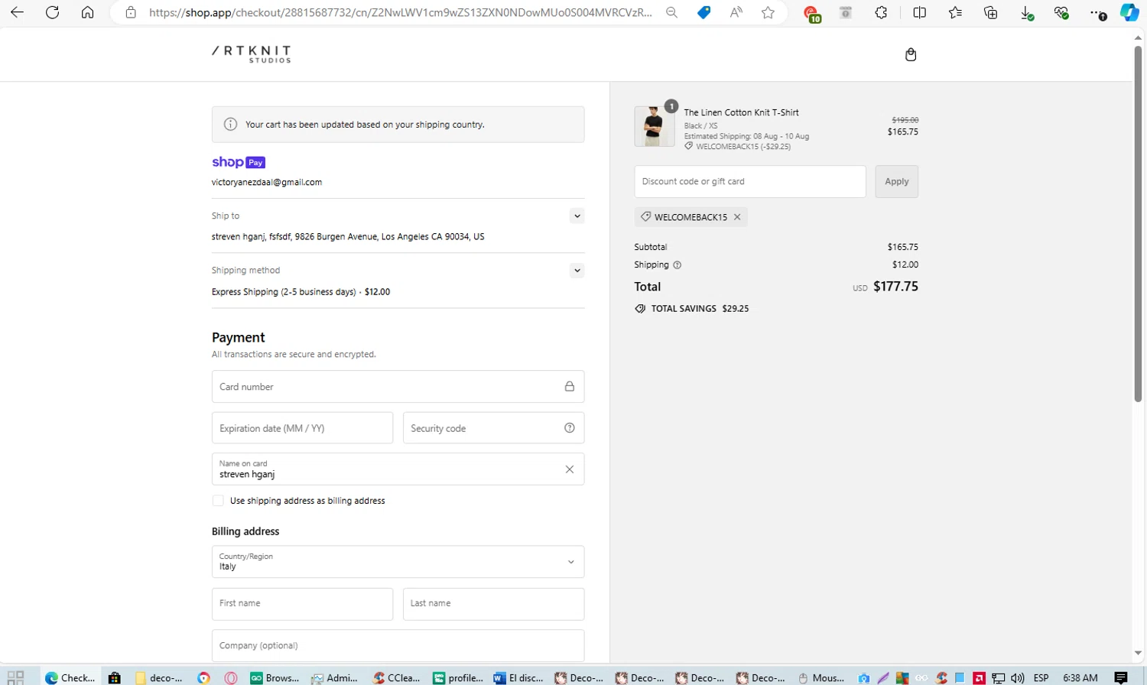
Task: Open the blue shopping price tag icon
Action: (x=703, y=12)
